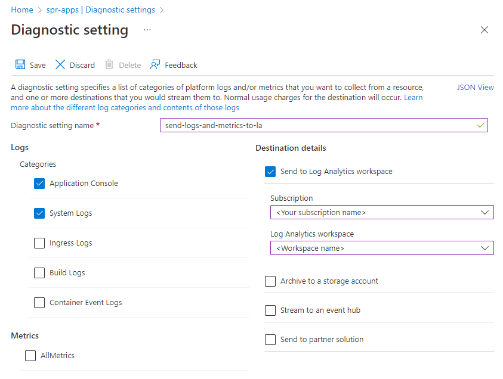Viewport: 503px width, 379px height.
Task: Click the Delete trash can icon
Action: tap(109, 65)
